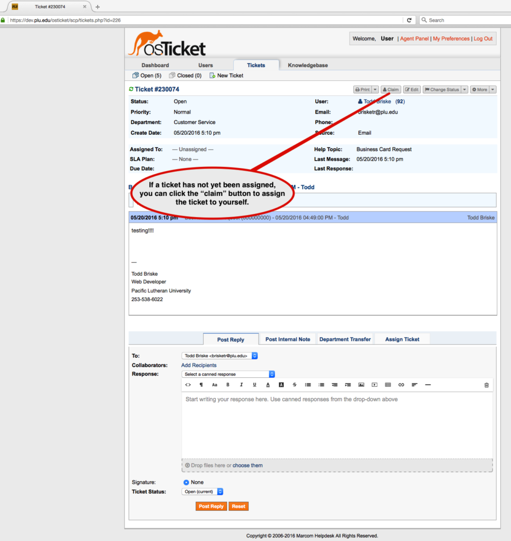Open the More actions menu
The height and width of the screenshot is (541, 511).
480,90
